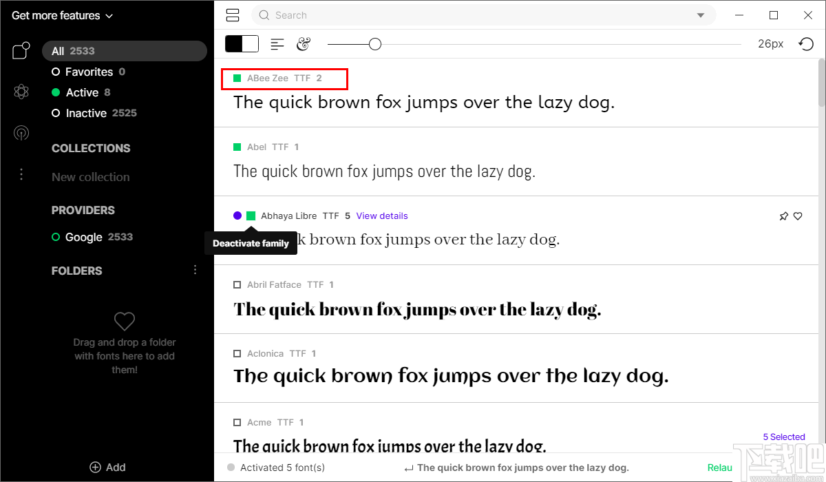Select the Aclonica preview sentence
Image resolution: width=826 pixels, height=482 pixels.
tap(451, 377)
